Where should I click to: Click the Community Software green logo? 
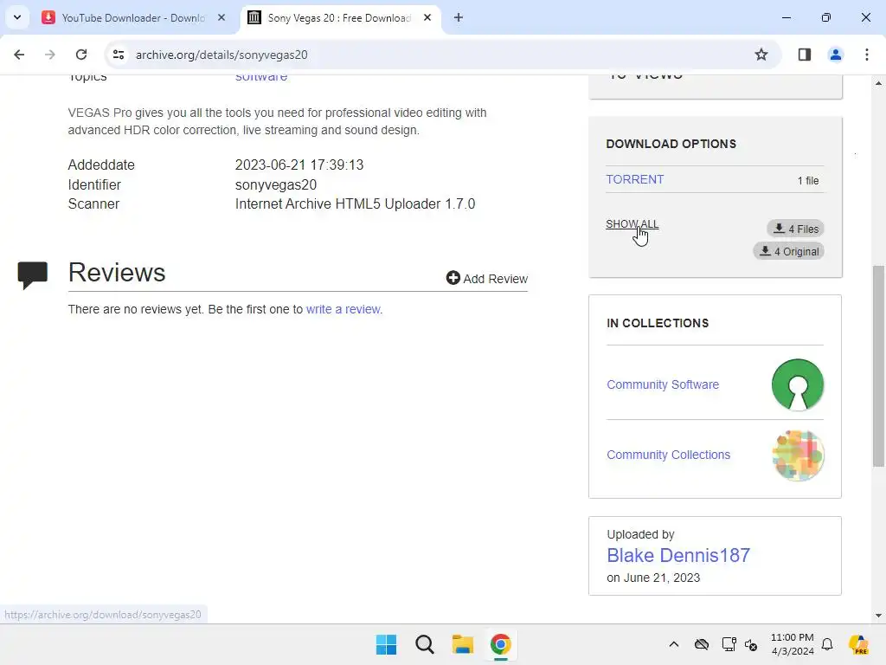[797, 384]
